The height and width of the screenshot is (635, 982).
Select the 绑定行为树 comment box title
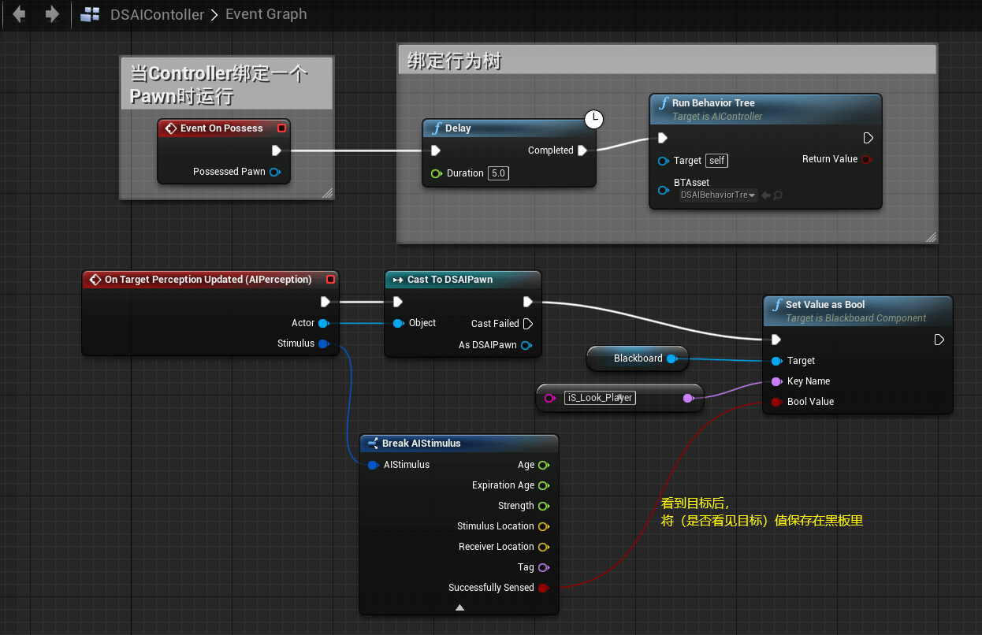tap(454, 61)
